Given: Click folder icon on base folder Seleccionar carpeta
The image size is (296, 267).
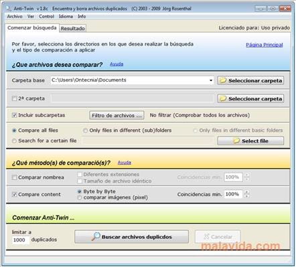Looking at the screenshot, I should pos(222,80).
